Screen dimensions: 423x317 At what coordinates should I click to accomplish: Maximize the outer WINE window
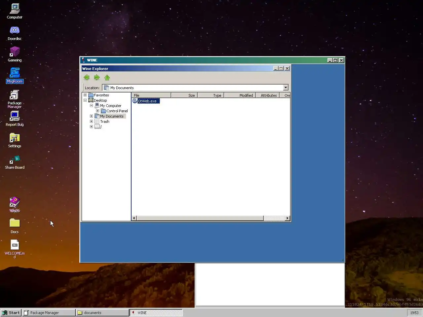[335, 60]
